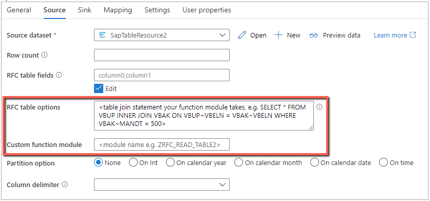Click the RFC table options info icon
This screenshot has width=430, height=201.
[319, 107]
